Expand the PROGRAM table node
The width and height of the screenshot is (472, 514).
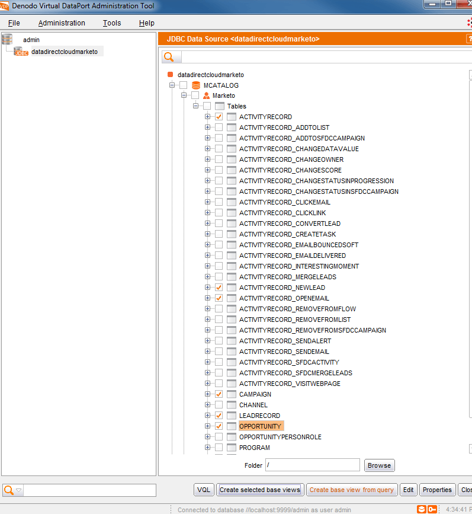pyautogui.click(x=208, y=448)
